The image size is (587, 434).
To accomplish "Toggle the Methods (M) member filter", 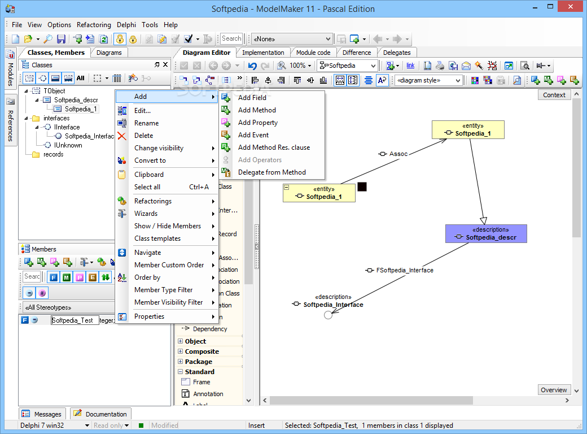I will tap(67, 277).
